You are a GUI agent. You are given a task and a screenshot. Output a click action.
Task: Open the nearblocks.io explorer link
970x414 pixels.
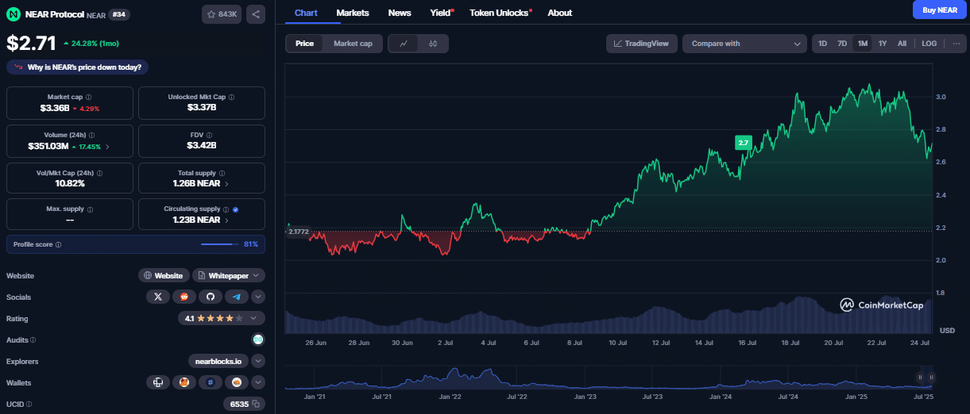(x=218, y=361)
